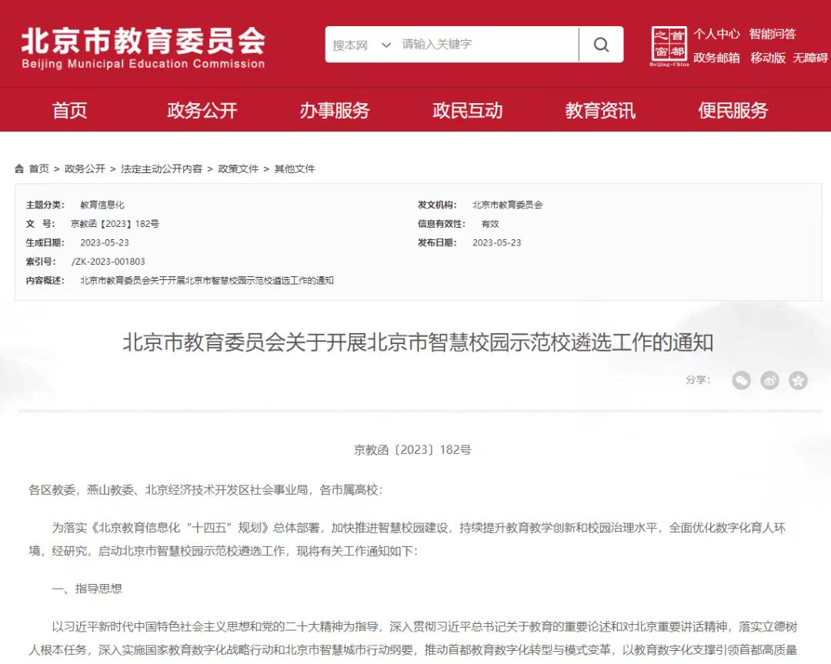Go to 政民互动 from the navigation
831x664 pixels.
click(x=467, y=110)
